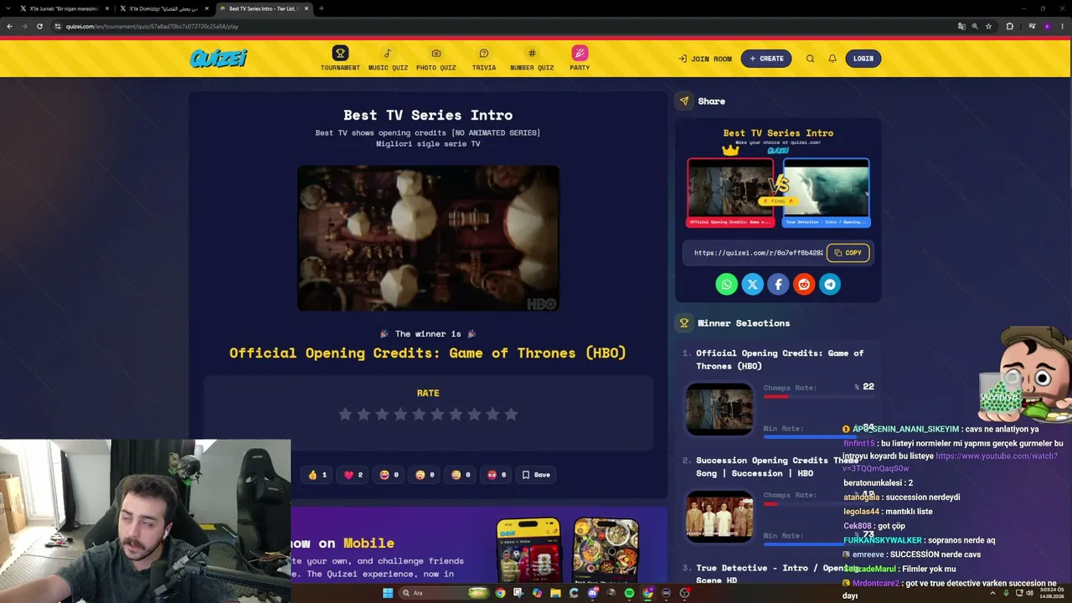Viewport: 1072px width, 603px height.
Task: Open the browser extensions menu
Action: tap(1009, 26)
